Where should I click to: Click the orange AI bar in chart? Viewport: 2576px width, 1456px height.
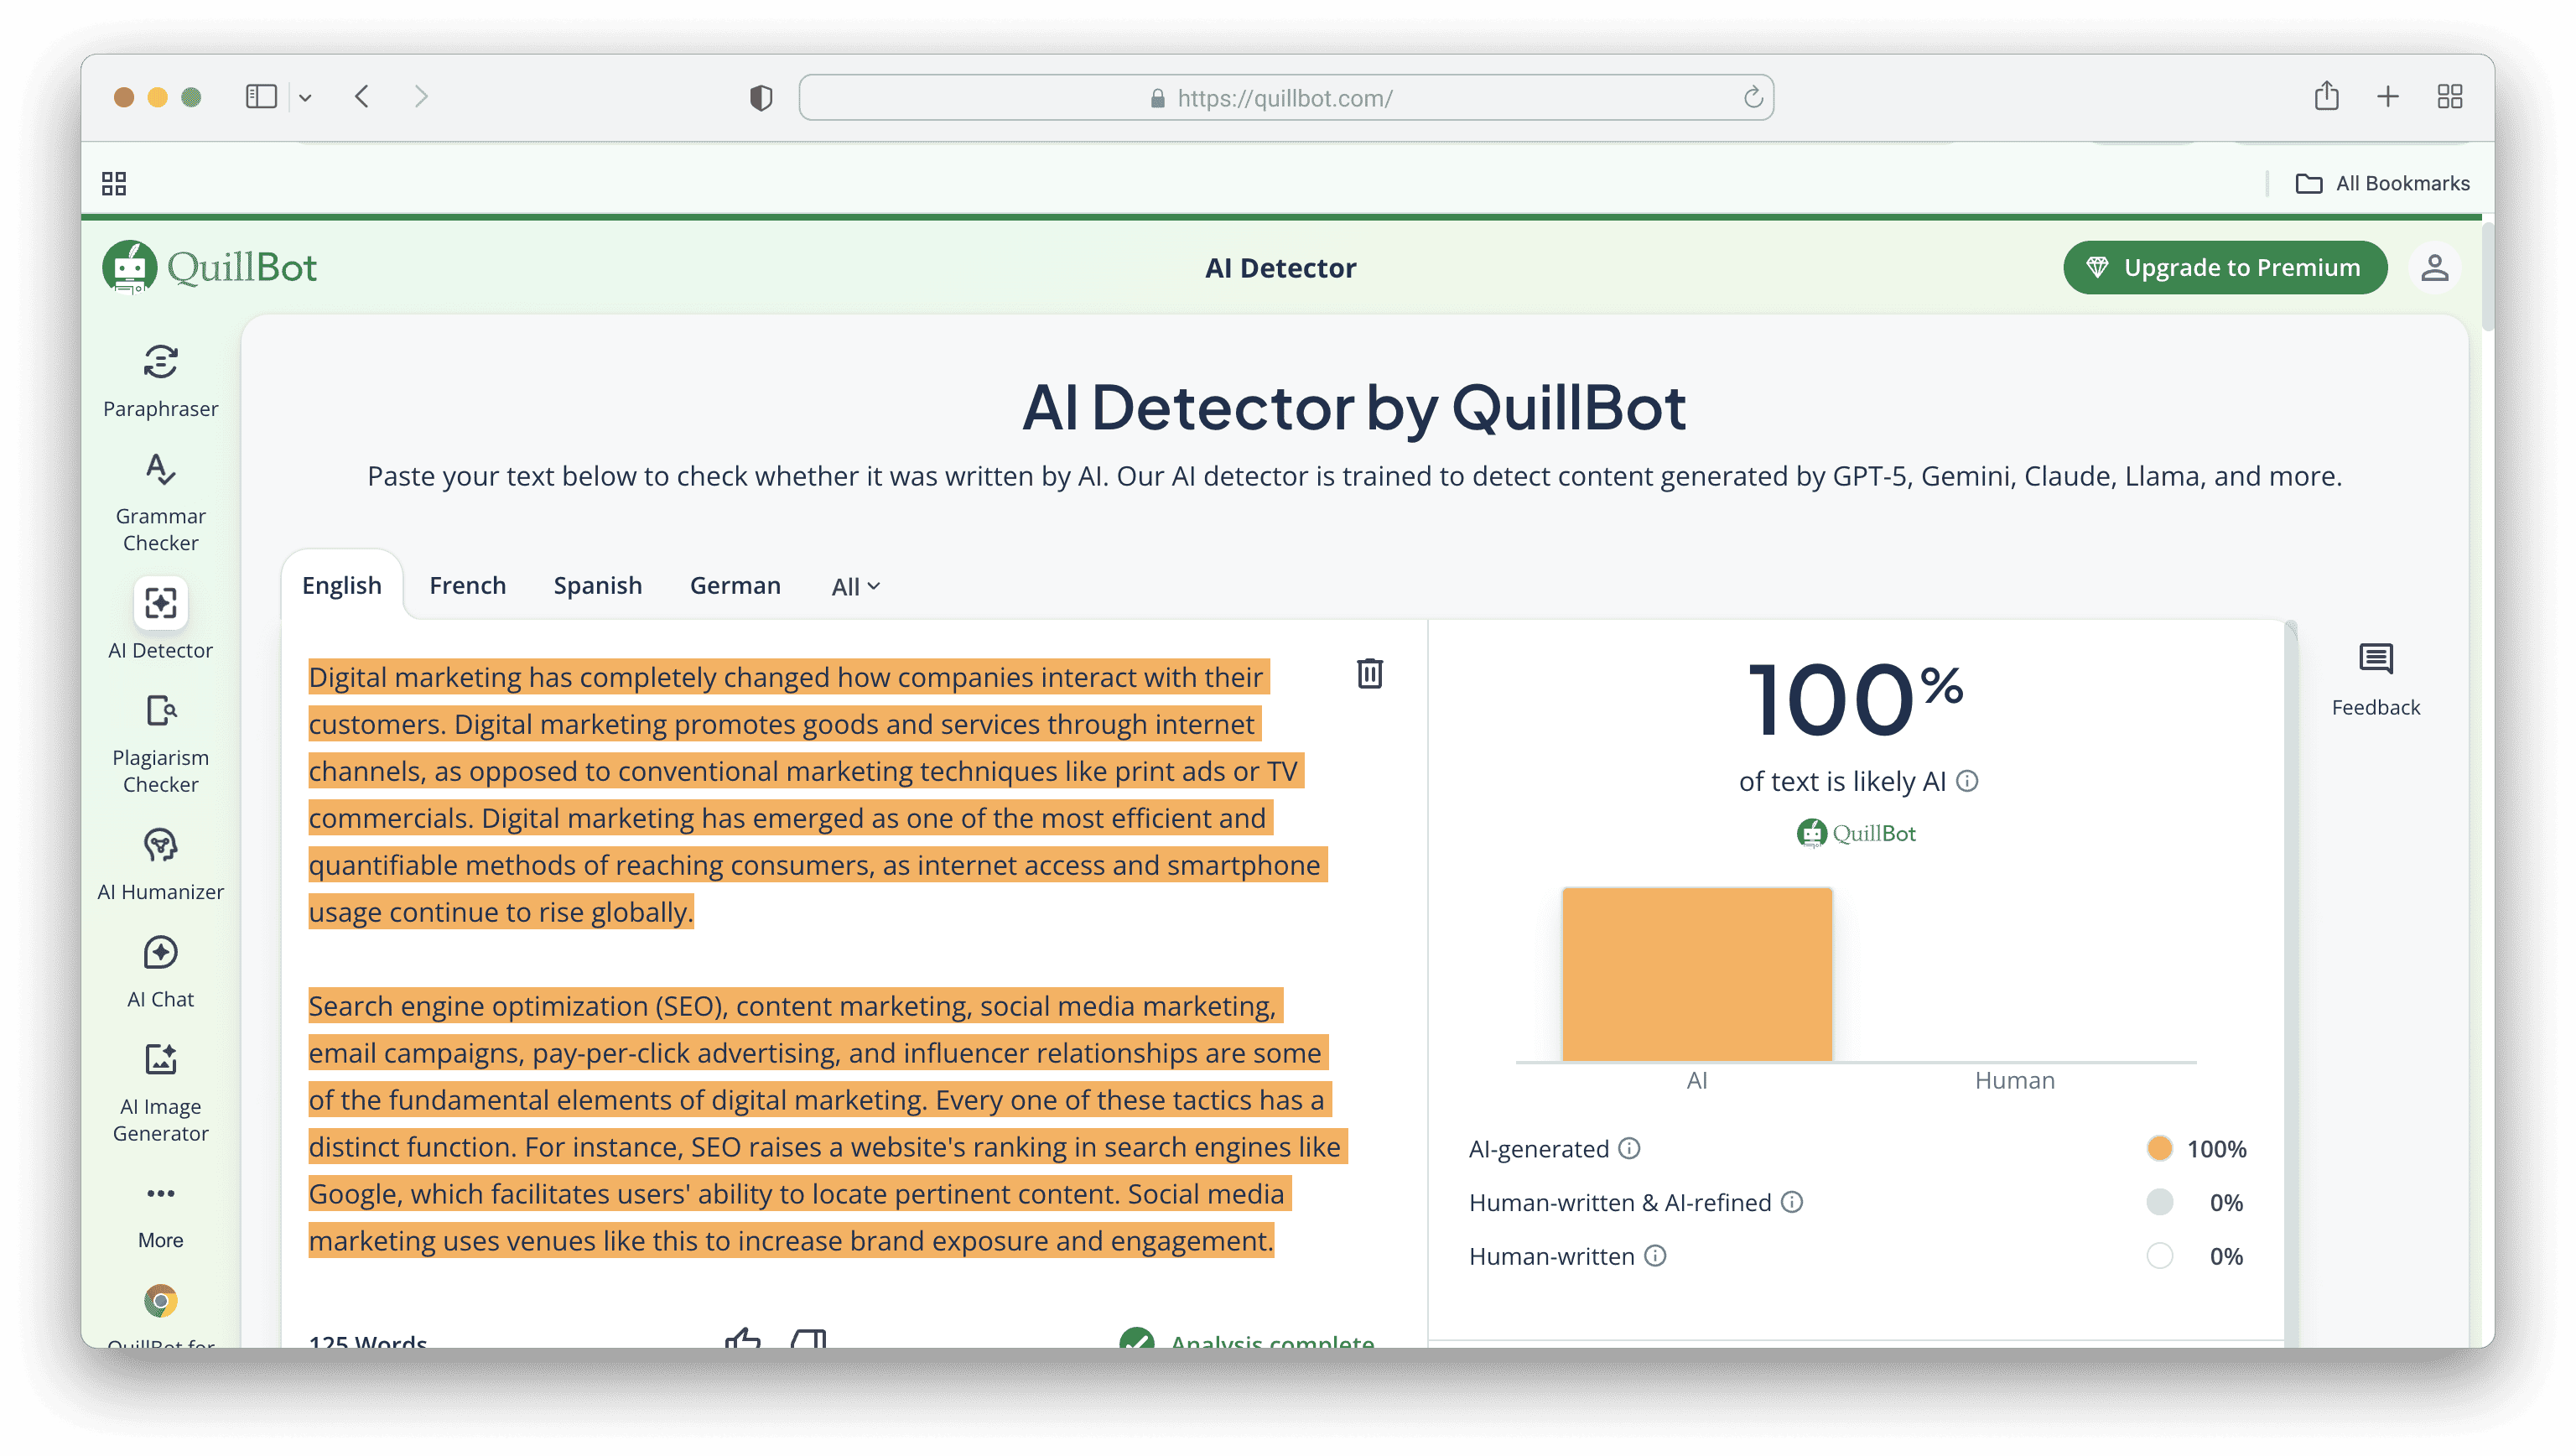click(1696, 973)
